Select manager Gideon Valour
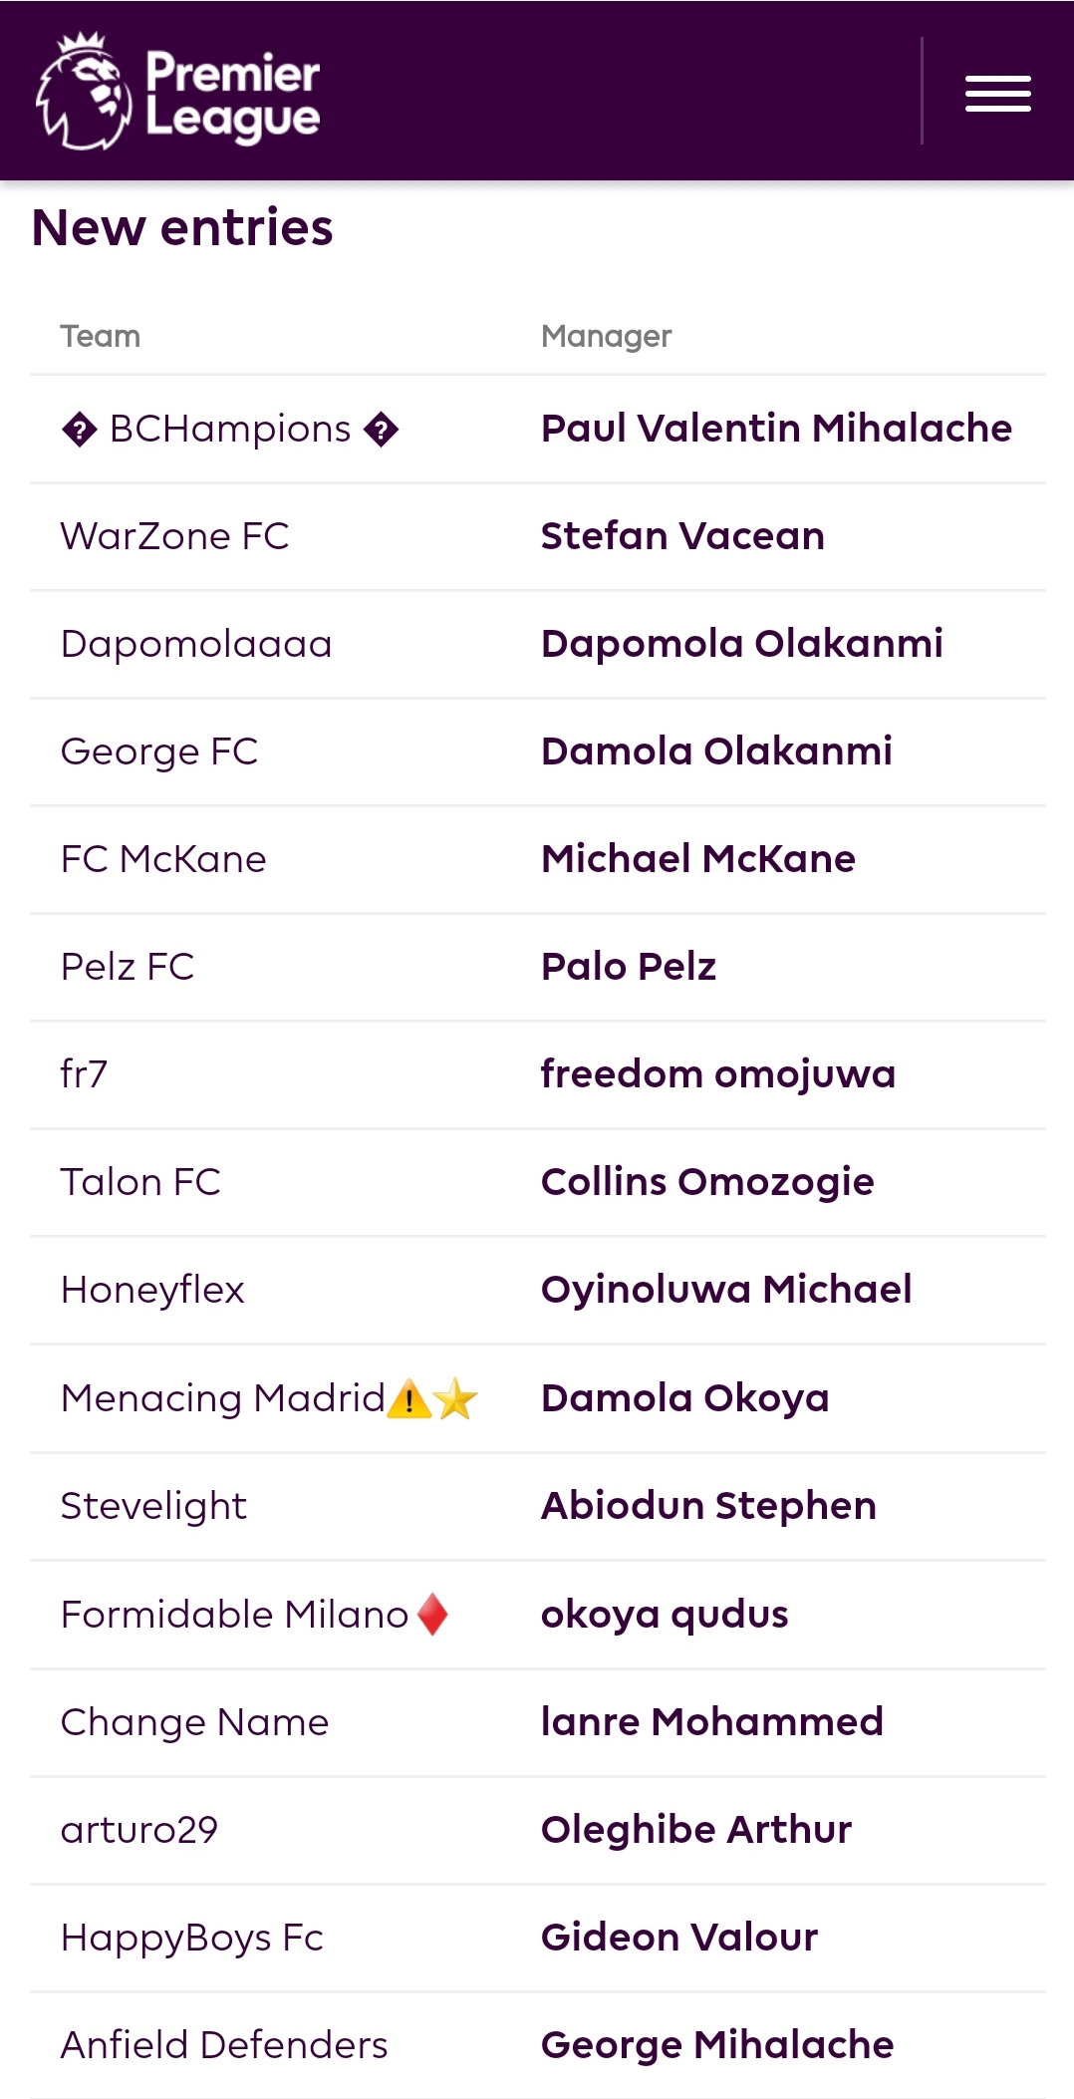The image size is (1074, 2099). (679, 1938)
